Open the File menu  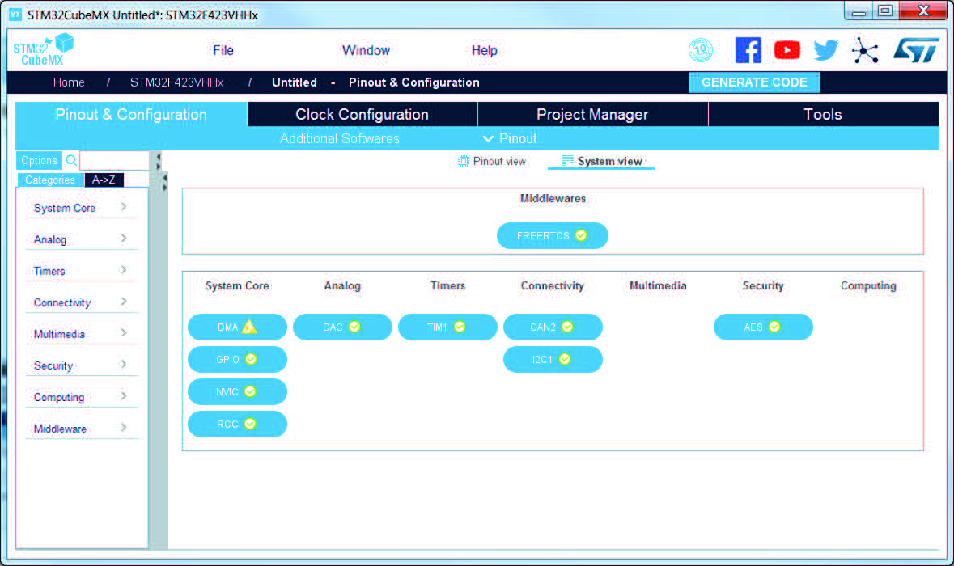(223, 50)
